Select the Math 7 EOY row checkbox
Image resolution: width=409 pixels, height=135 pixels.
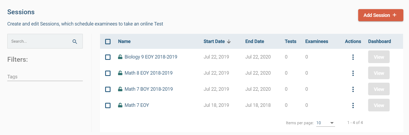pyautogui.click(x=108, y=105)
